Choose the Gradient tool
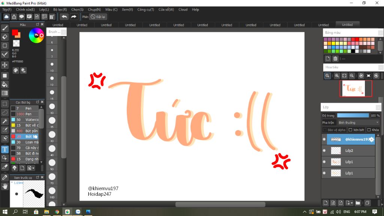This screenshot has height=216, width=384. [x=4, y=93]
